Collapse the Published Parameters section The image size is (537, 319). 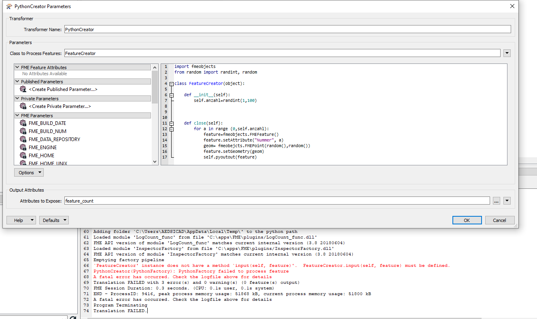point(17,82)
